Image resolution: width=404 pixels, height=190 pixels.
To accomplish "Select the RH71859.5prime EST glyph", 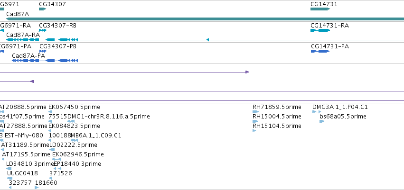I will (255, 112).
